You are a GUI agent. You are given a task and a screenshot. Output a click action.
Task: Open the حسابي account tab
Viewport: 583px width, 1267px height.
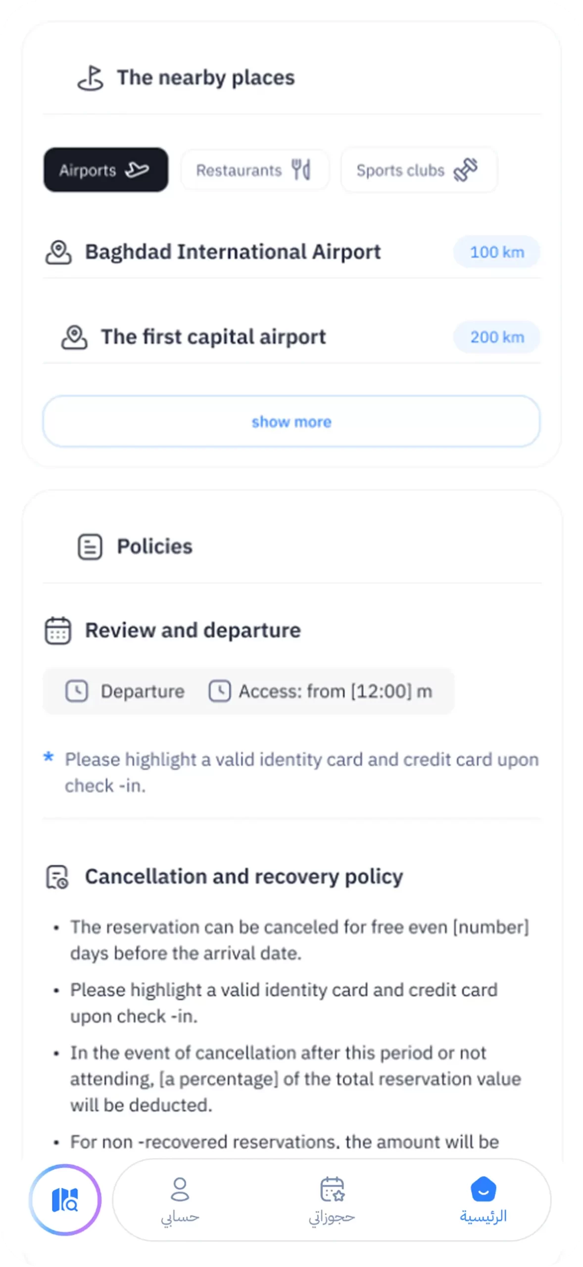[x=180, y=1216]
